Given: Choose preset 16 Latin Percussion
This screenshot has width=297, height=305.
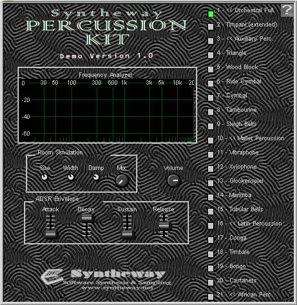Looking at the screenshot, I should click(211, 226).
